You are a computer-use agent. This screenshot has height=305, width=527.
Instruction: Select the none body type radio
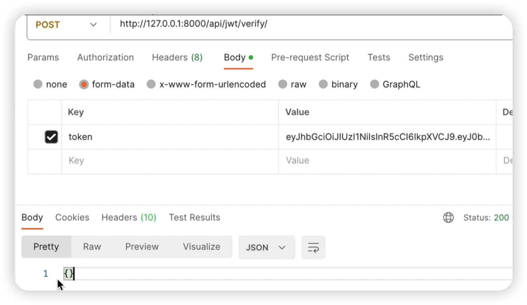[x=38, y=84]
